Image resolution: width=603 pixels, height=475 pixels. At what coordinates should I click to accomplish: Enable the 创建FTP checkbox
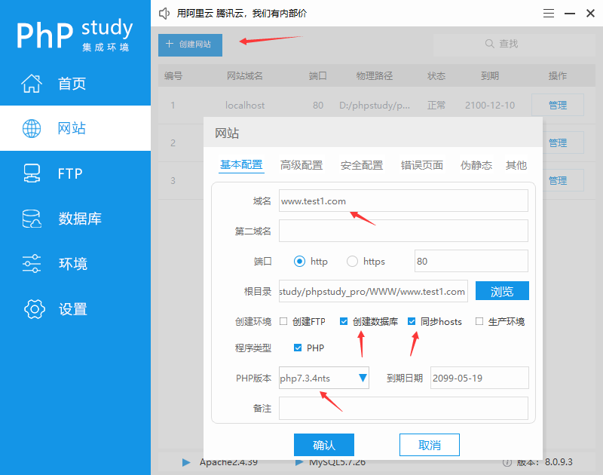click(x=284, y=321)
